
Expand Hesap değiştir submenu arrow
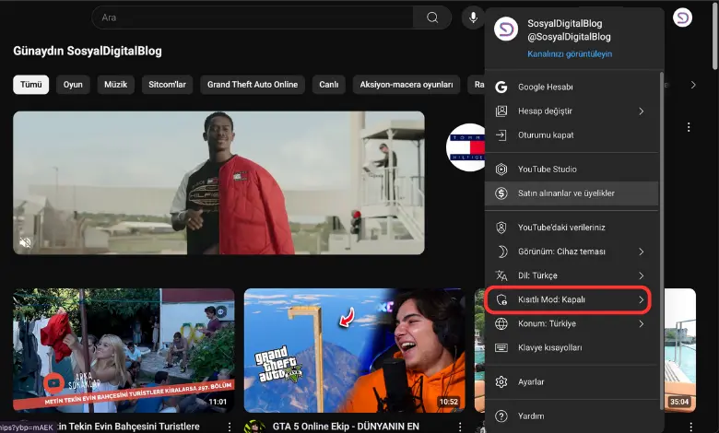641,111
